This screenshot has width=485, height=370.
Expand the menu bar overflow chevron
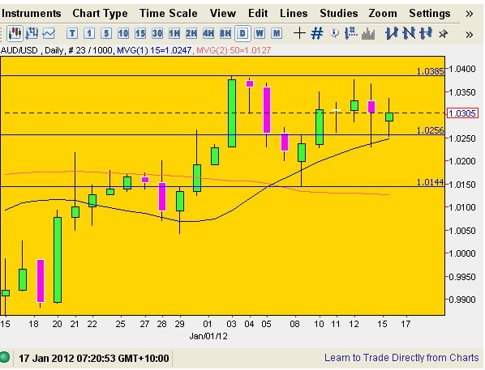click(x=470, y=14)
